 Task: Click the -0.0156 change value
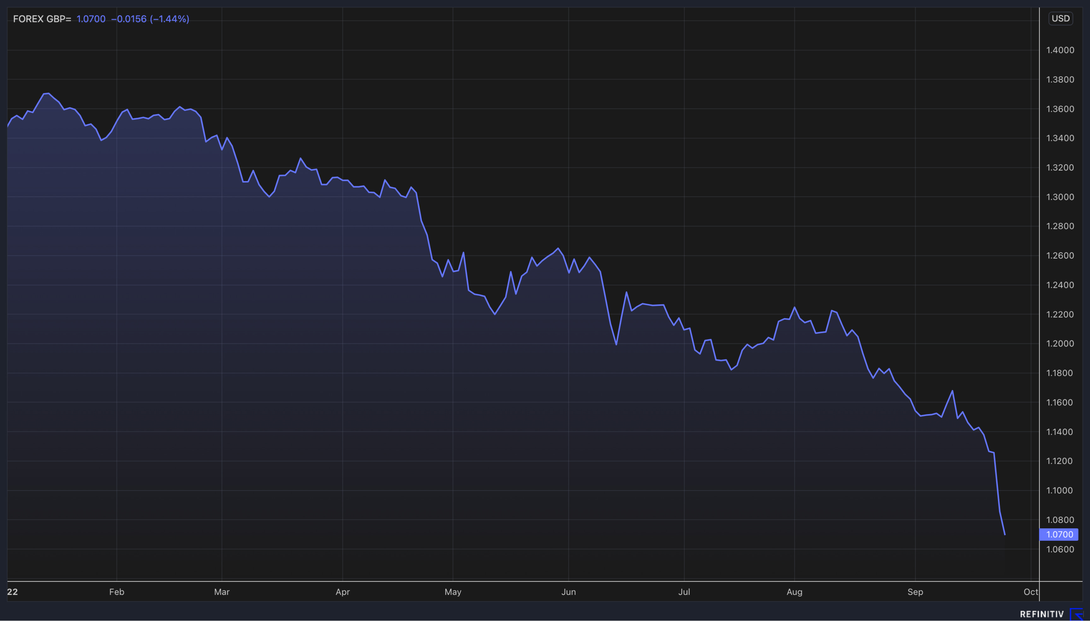click(129, 19)
